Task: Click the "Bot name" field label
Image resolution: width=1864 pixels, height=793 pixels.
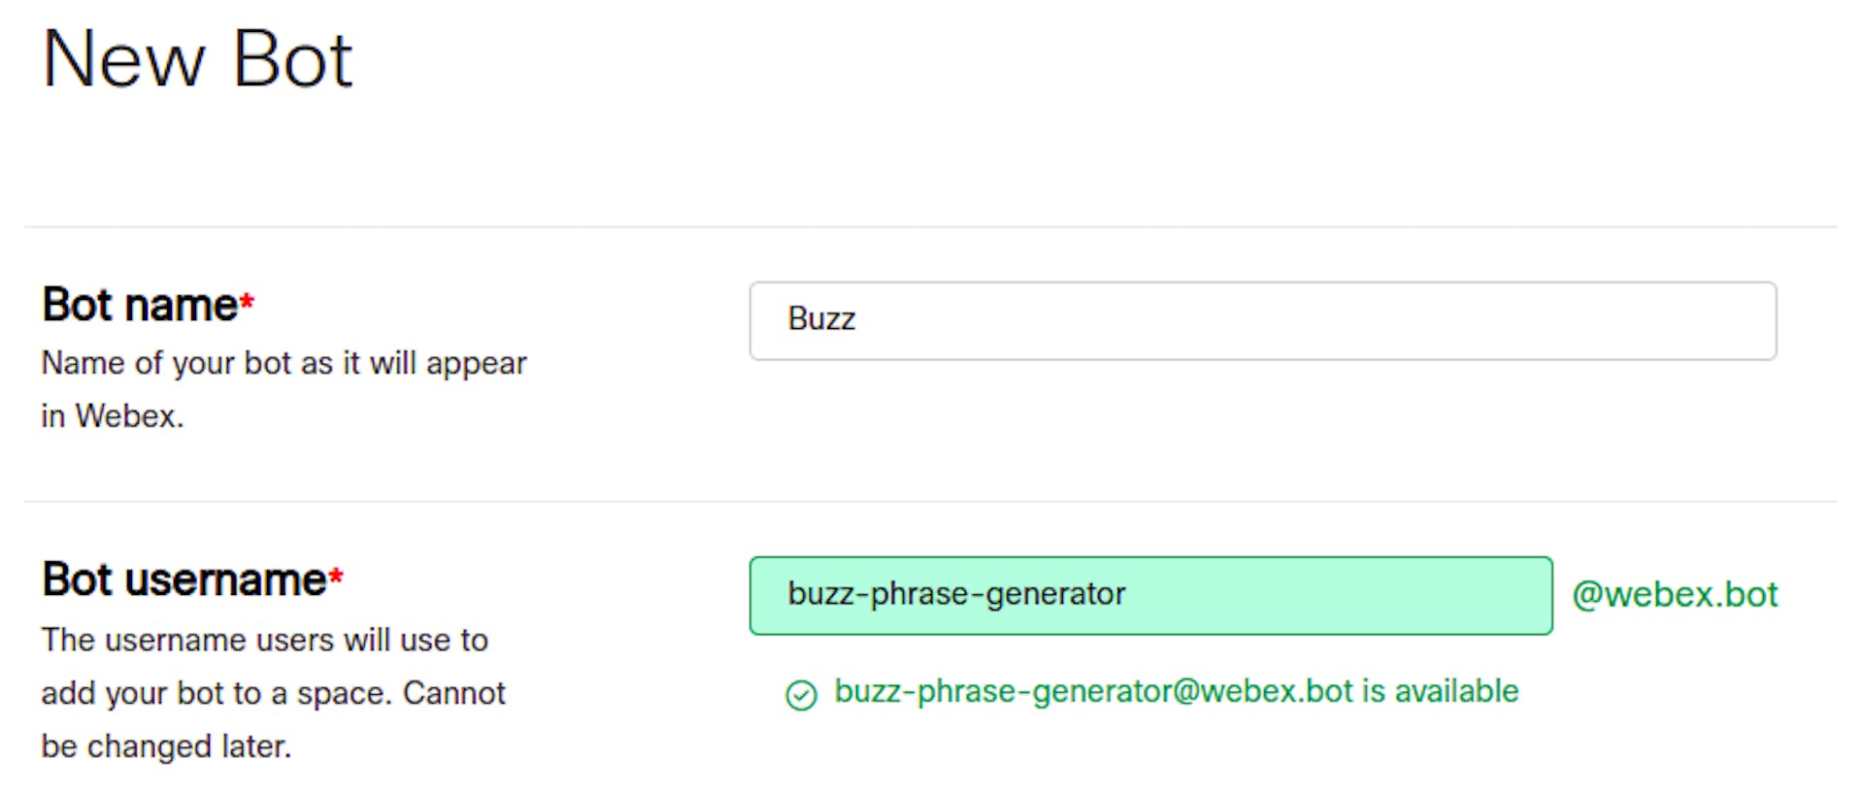Action: [139, 305]
